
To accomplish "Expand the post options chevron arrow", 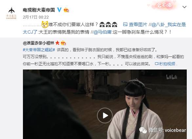I will (x=184, y=7).
